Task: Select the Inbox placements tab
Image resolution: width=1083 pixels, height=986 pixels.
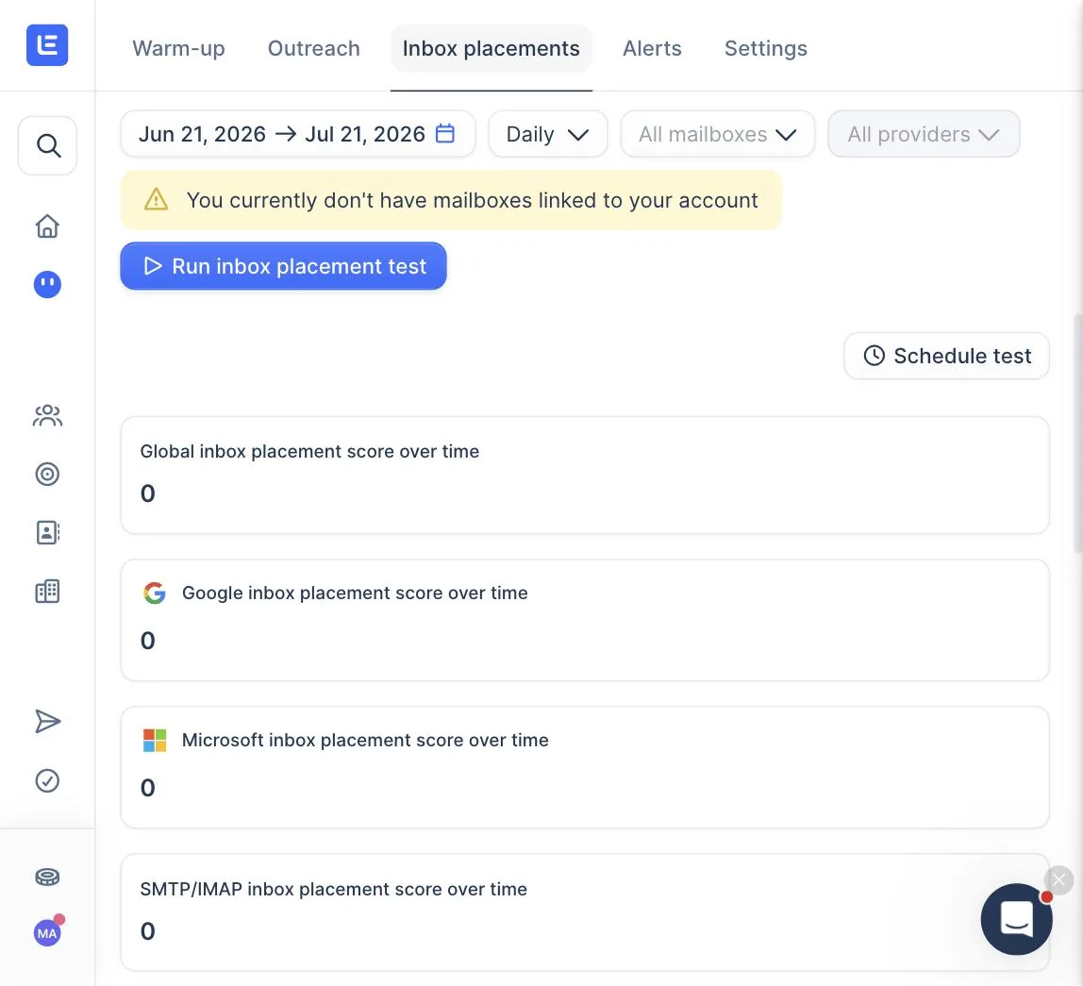Action: tap(492, 48)
